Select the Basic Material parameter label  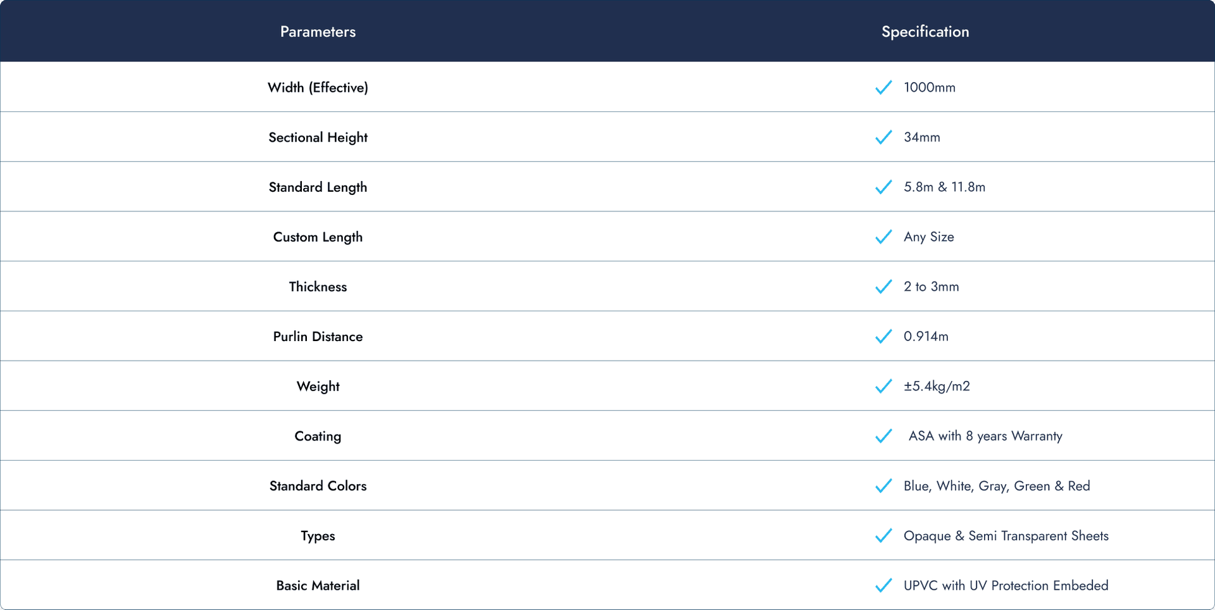pyautogui.click(x=318, y=585)
